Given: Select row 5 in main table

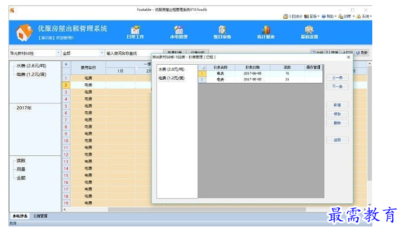Looking at the screenshot, I should (66, 106).
